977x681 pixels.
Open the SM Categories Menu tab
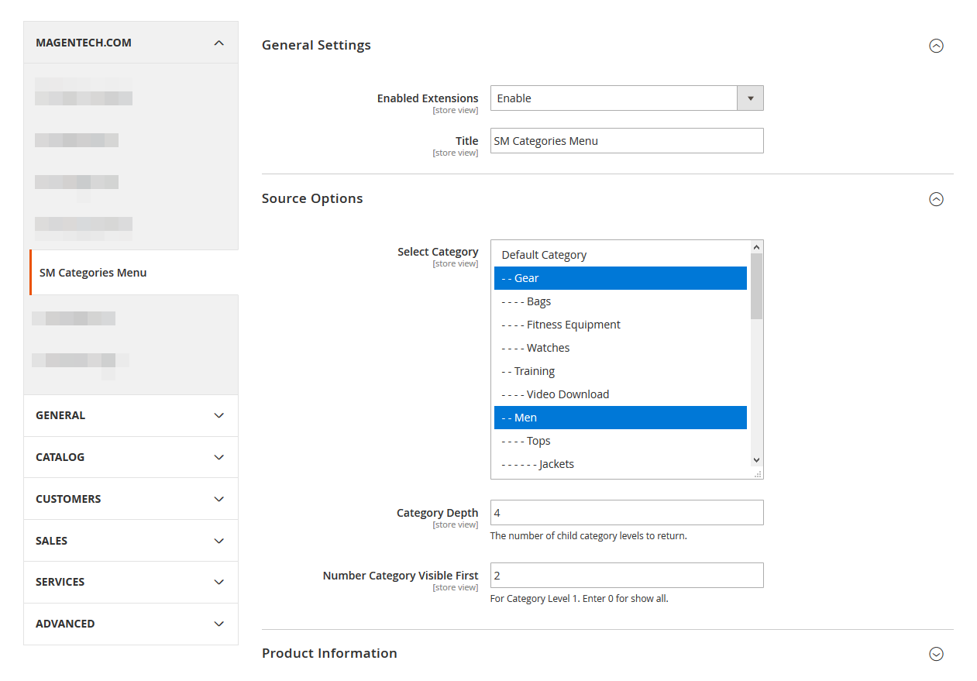[x=93, y=273]
